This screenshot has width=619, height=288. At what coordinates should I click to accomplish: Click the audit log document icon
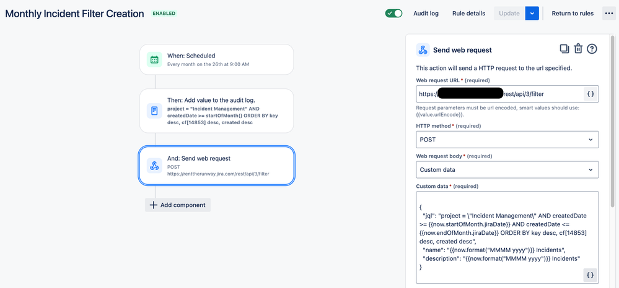(x=154, y=111)
